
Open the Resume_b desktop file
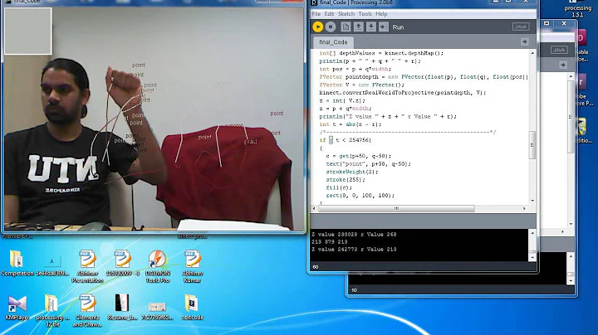122,308
